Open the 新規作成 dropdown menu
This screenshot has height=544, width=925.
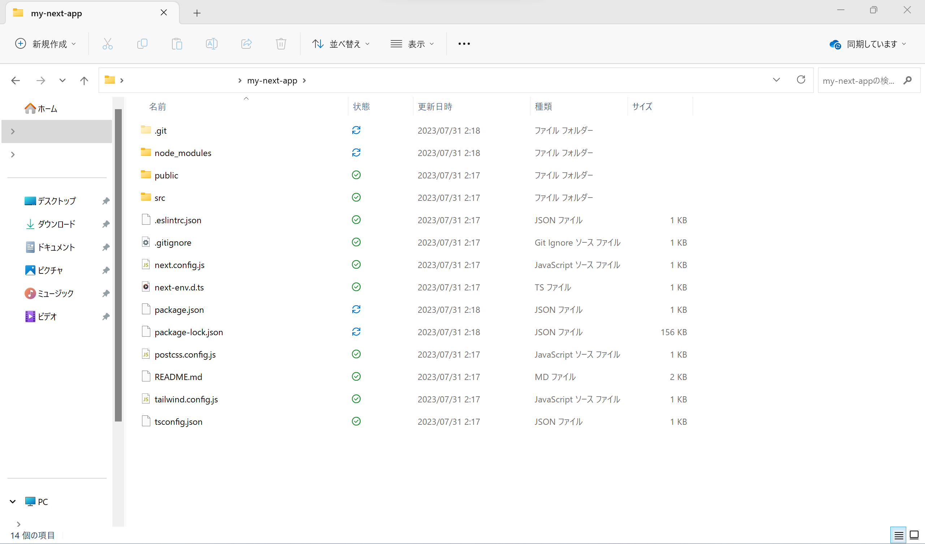[x=46, y=44]
